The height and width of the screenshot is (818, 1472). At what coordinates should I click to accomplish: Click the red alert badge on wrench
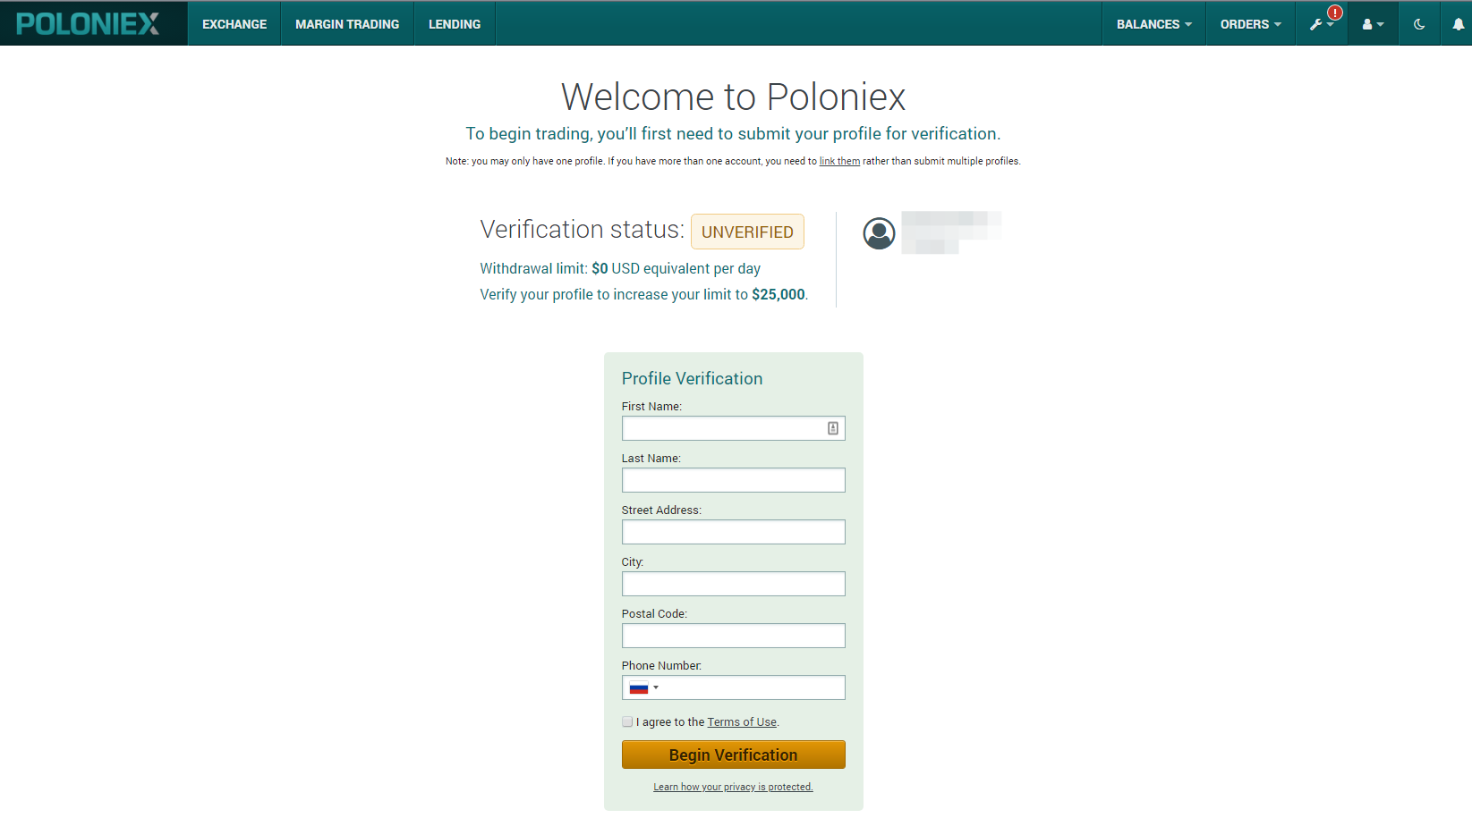point(1335,13)
